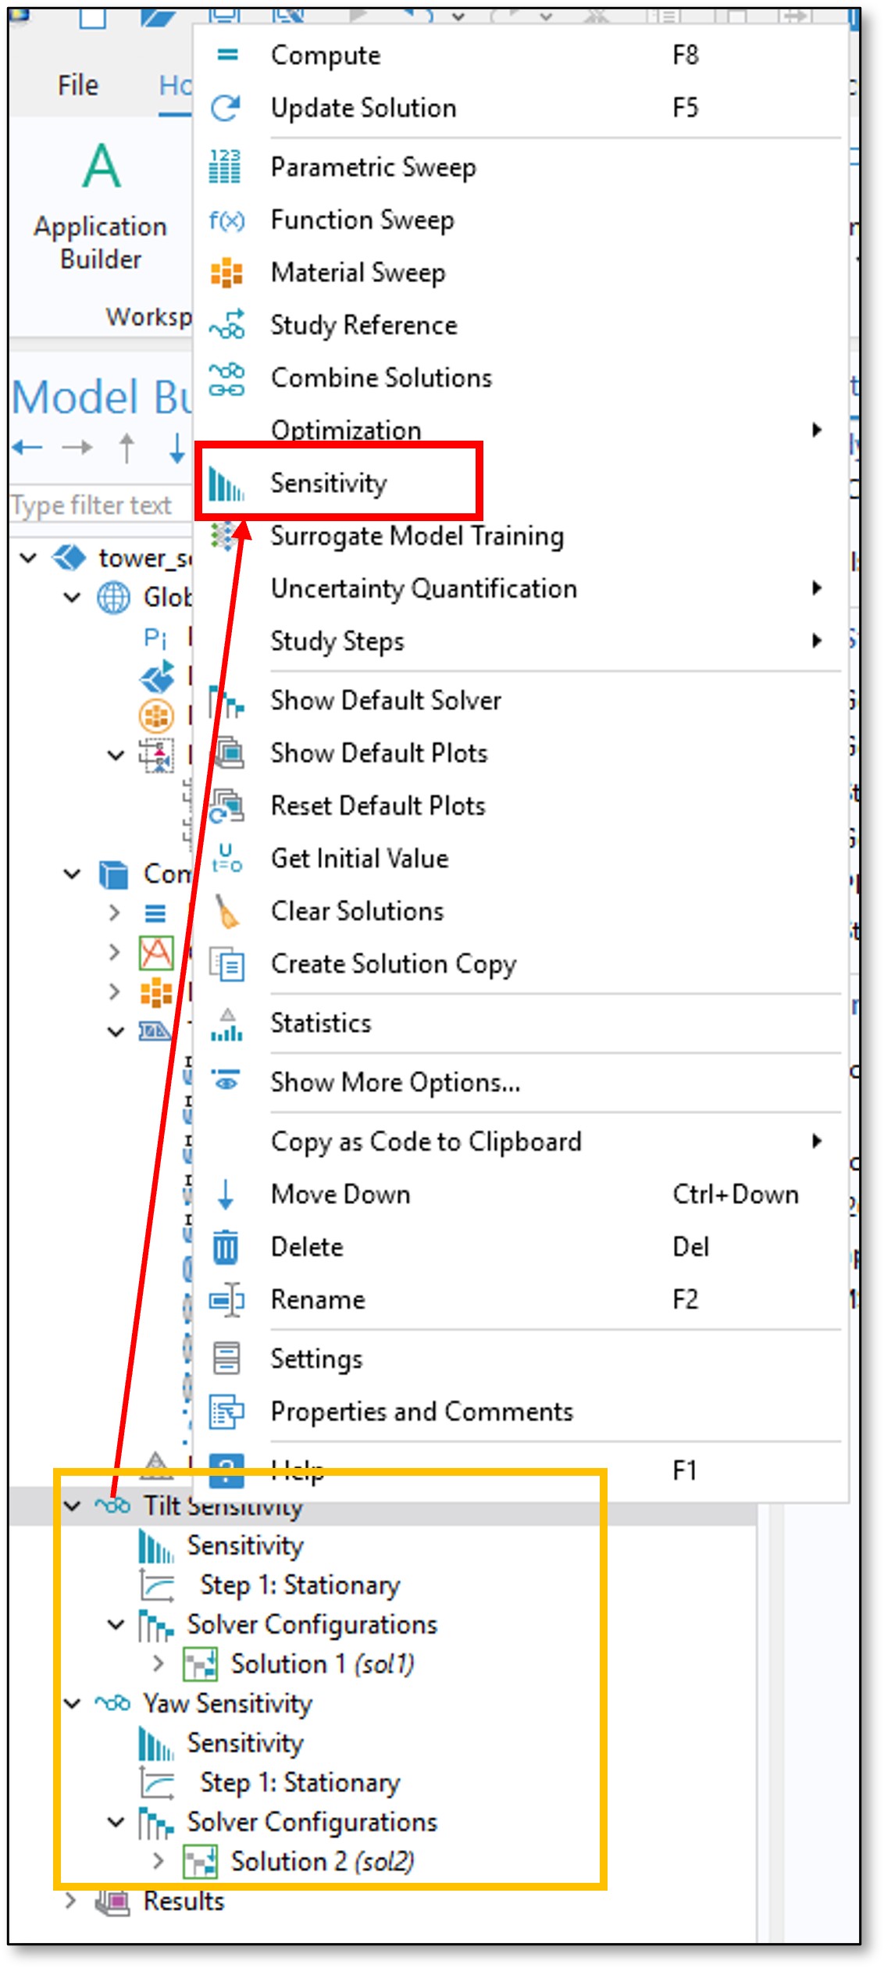Open the Uncertainty Quantification submenu
Screen dimensions: 884x1968
[x=423, y=589]
